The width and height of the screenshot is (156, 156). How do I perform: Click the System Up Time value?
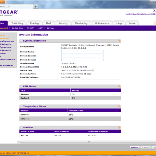click(x=76, y=74)
